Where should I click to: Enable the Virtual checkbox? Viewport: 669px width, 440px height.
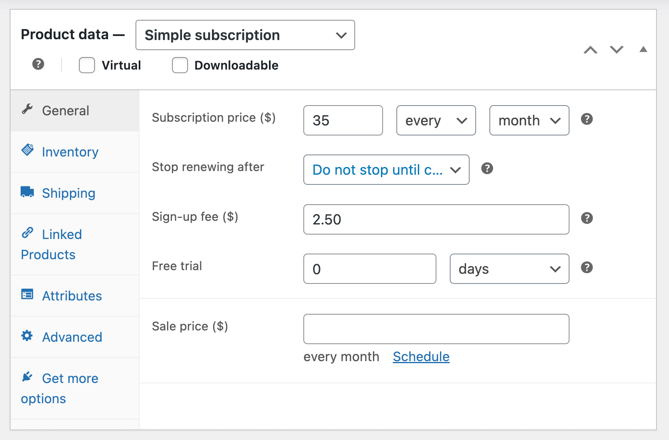87,65
